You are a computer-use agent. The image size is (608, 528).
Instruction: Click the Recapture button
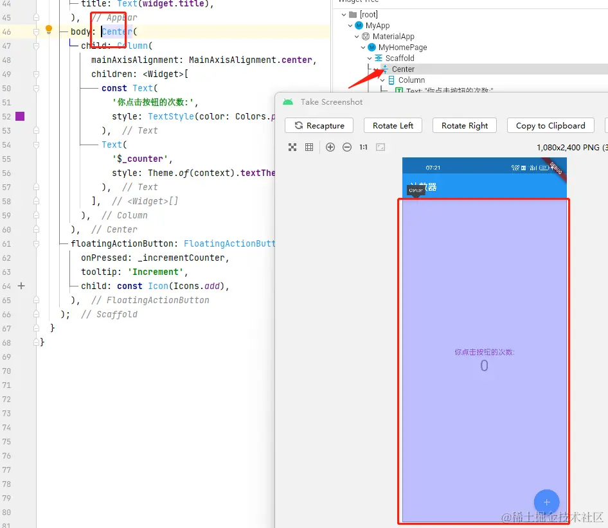pyautogui.click(x=319, y=126)
